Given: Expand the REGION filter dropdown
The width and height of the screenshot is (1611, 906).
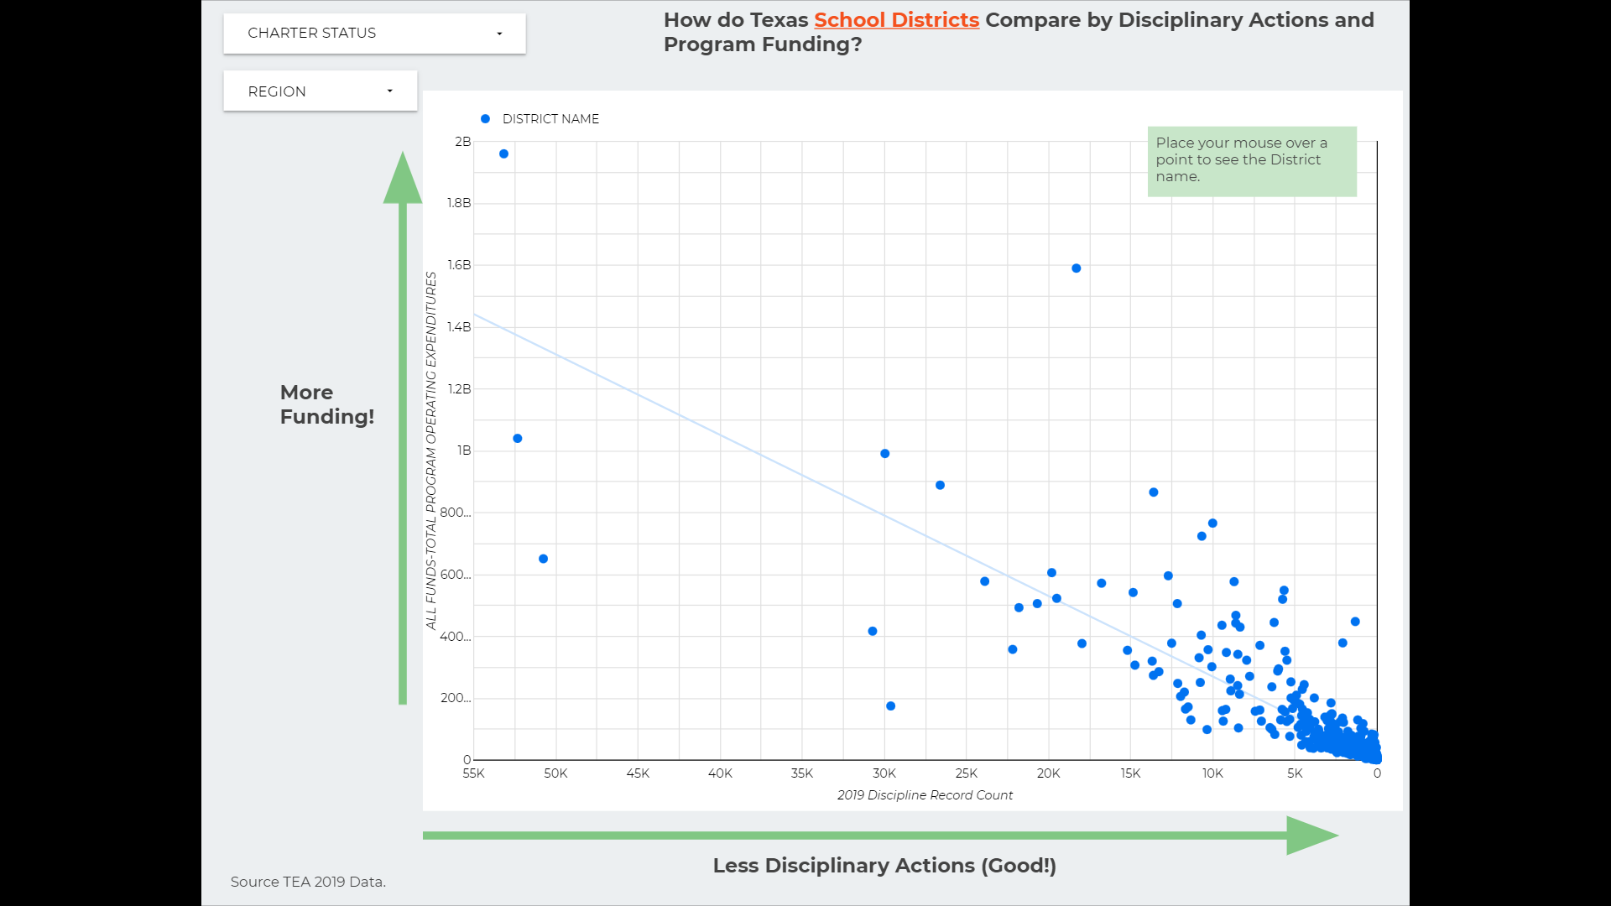Looking at the screenshot, I should pos(320,91).
